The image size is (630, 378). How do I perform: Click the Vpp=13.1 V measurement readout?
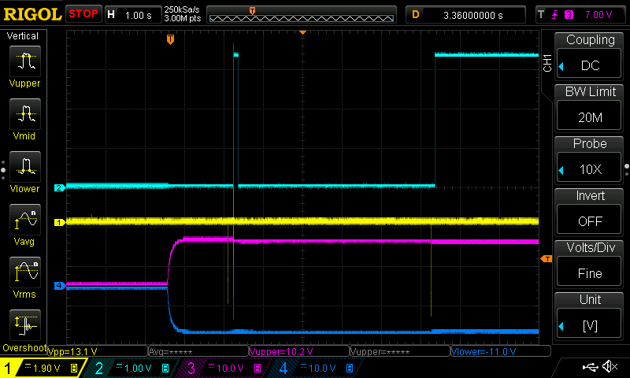tap(98, 351)
